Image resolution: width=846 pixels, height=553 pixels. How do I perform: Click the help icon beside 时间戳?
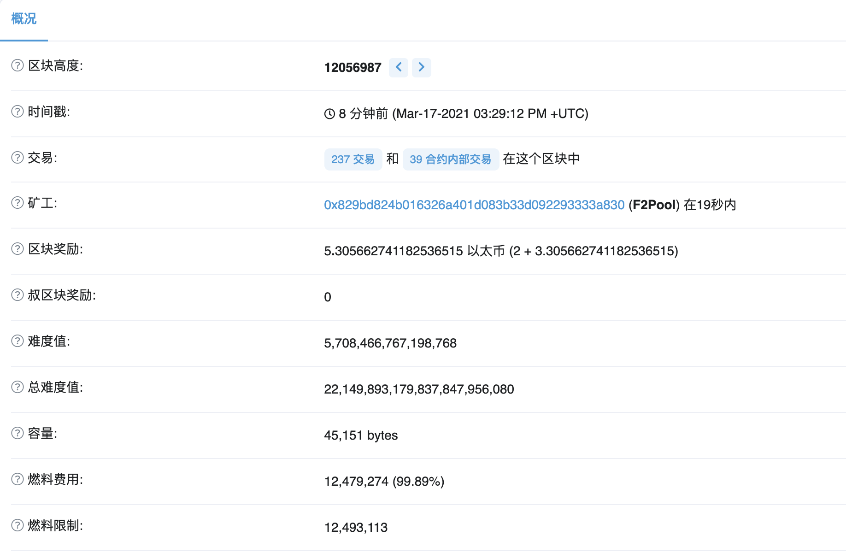pos(18,112)
